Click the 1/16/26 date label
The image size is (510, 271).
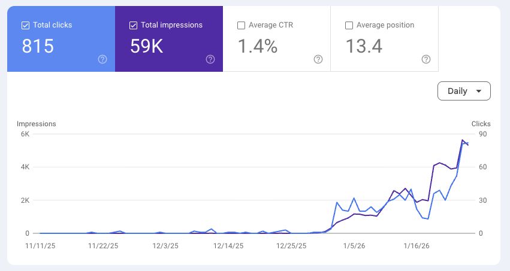(417, 246)
